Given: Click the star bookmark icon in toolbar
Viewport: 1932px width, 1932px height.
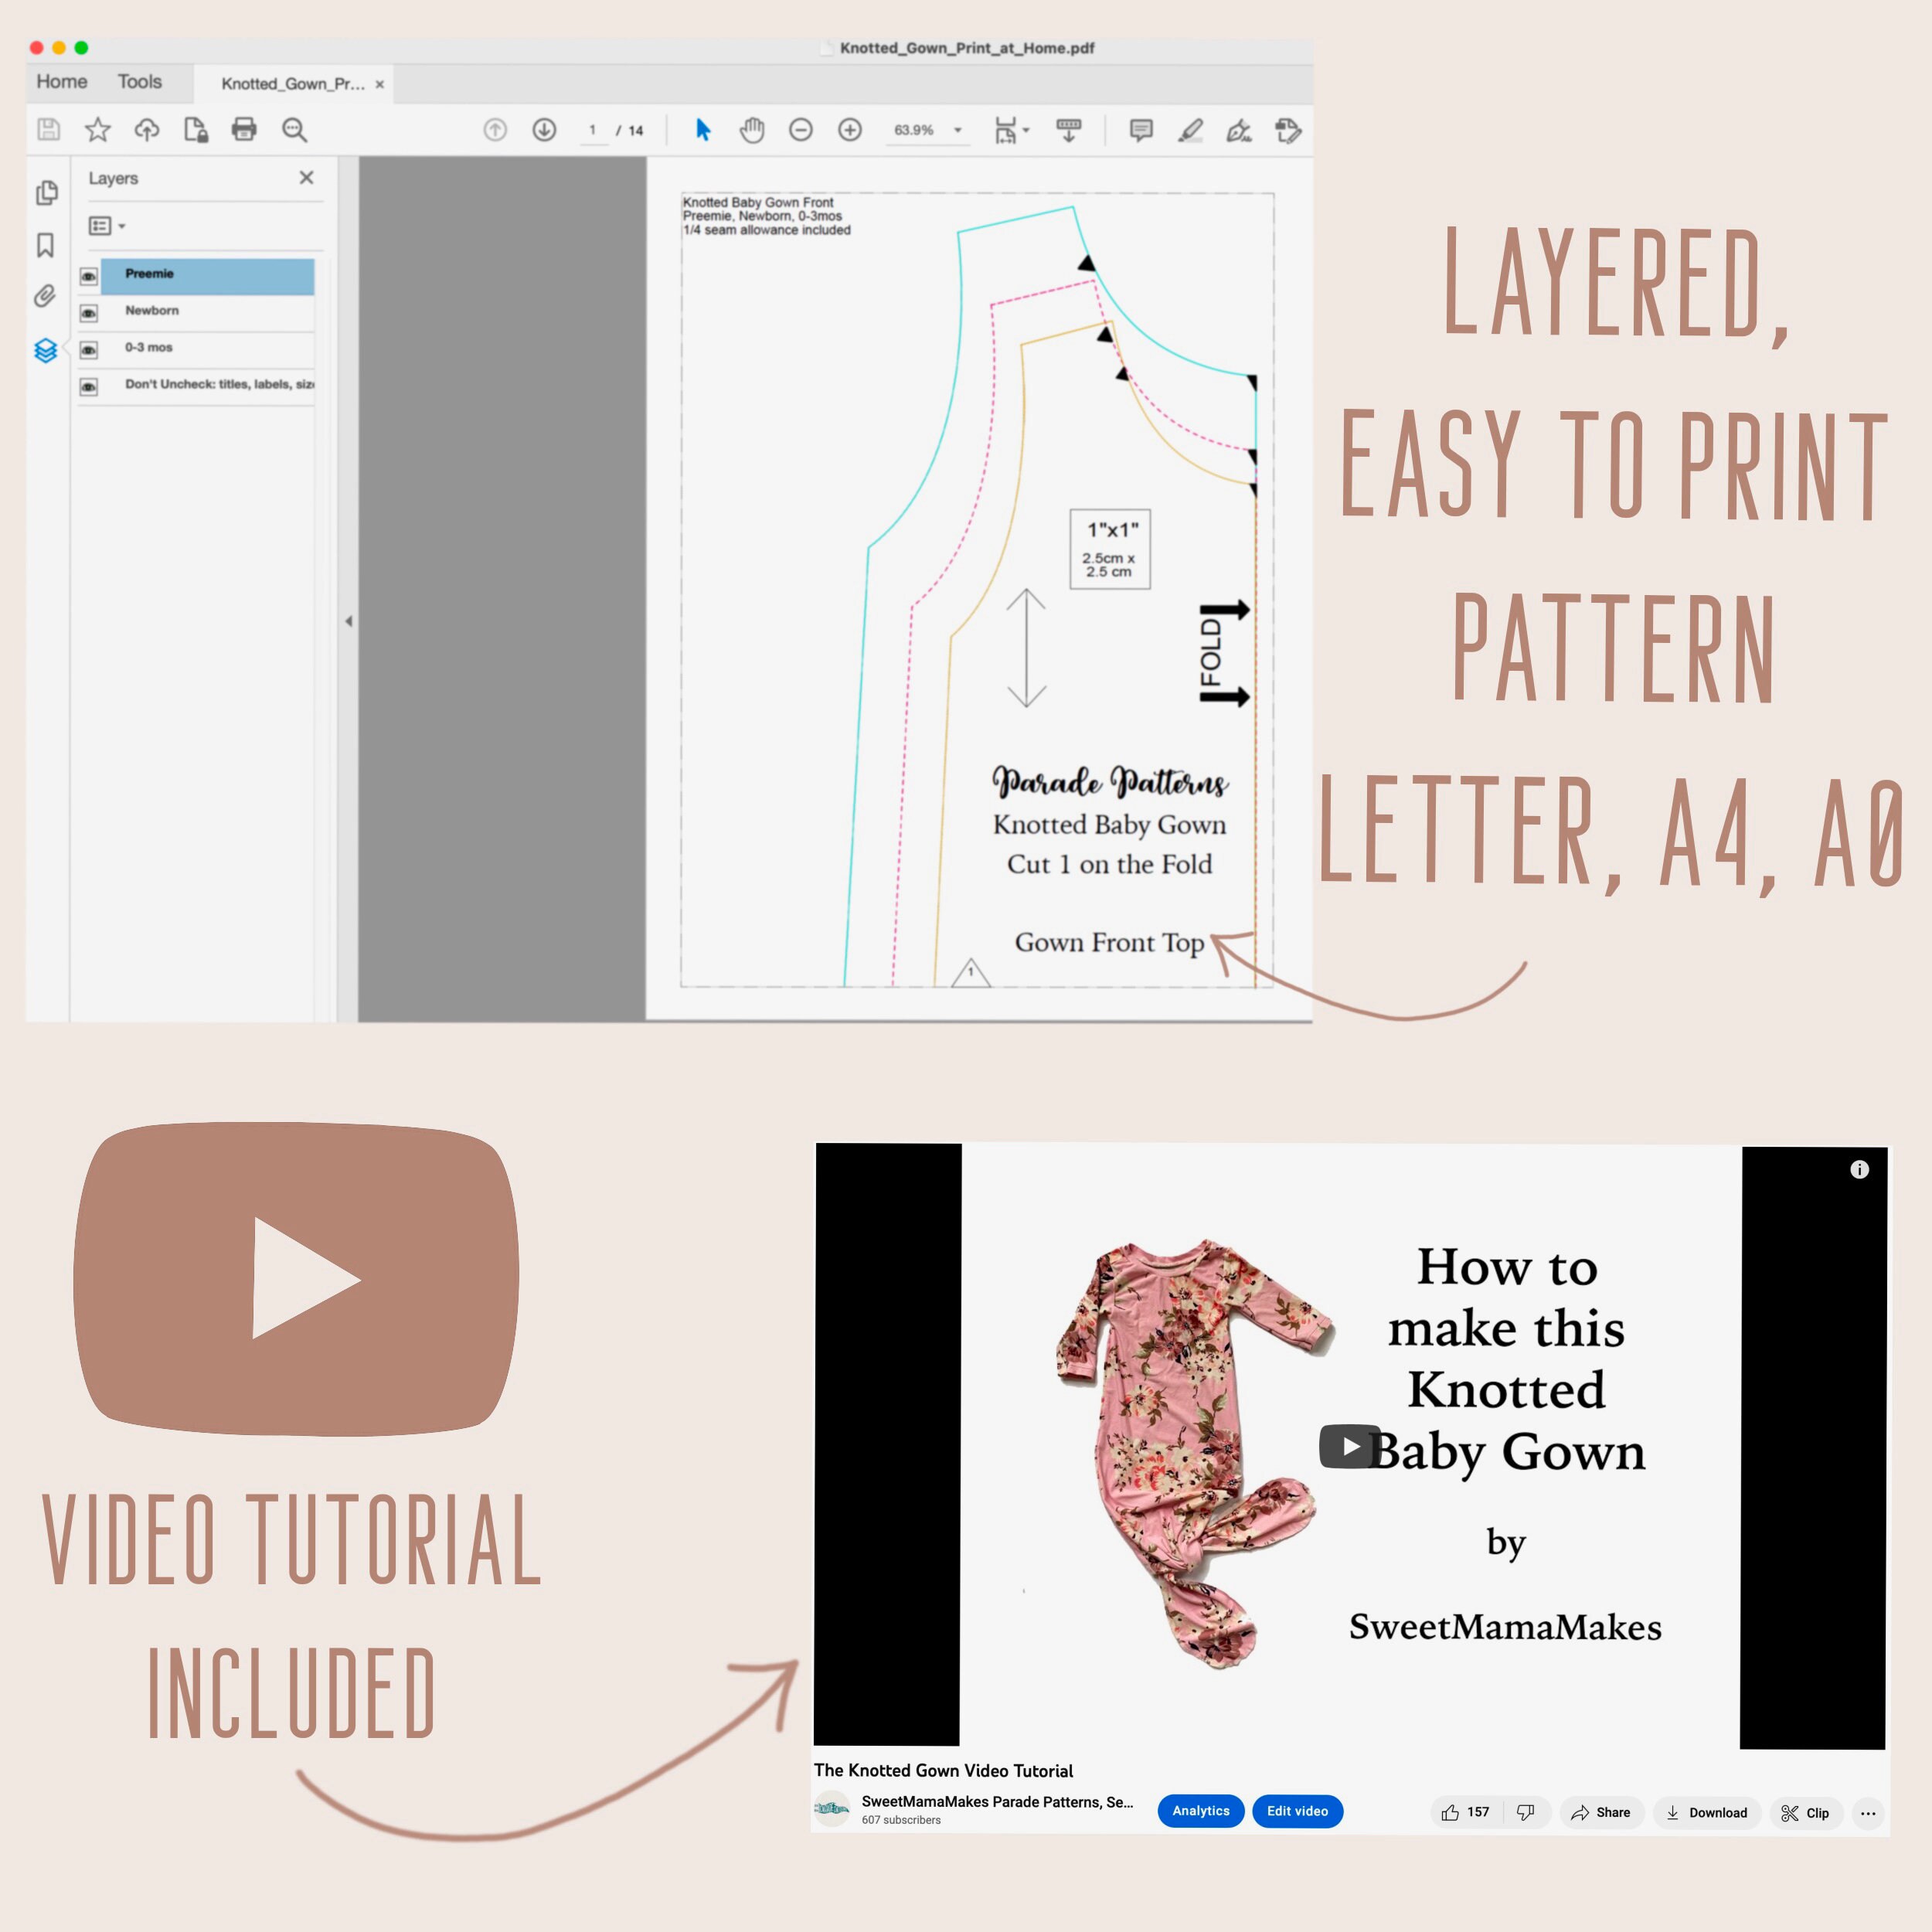Looking at the screenshot, I should coord(97,129).
